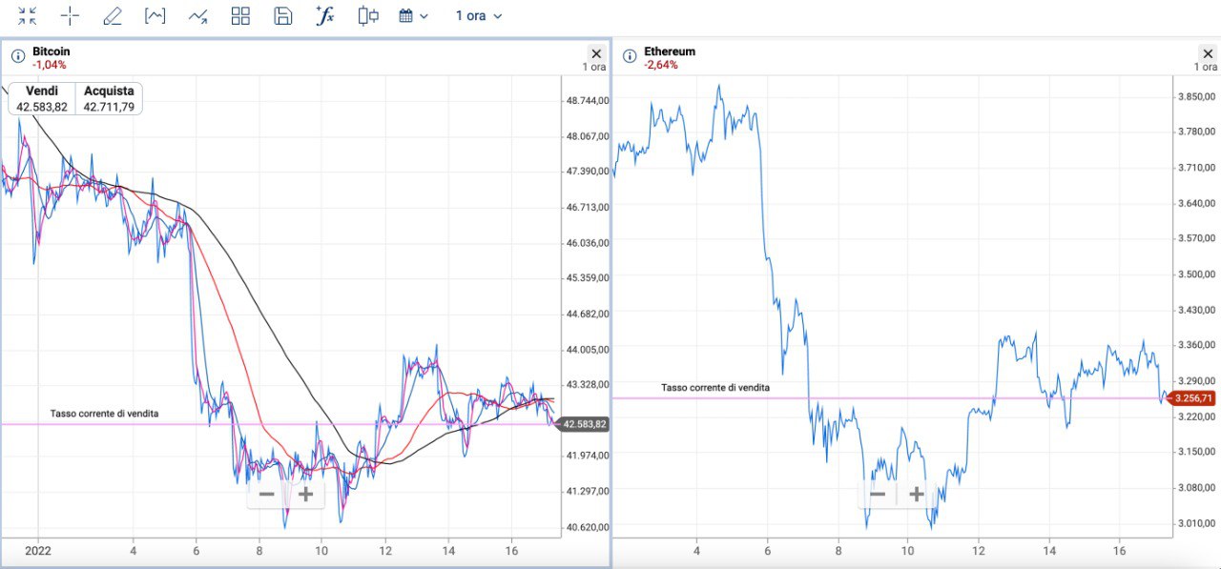Click the 48.744,00 price axis label
Screen dimensions: 1221x569
click(588, 100)
